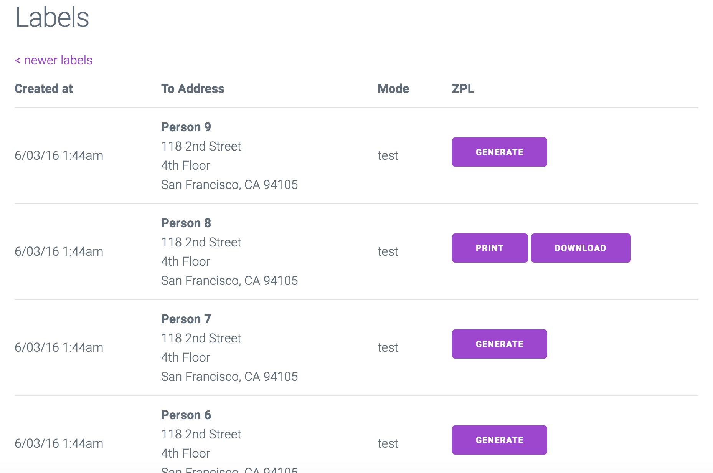The width and height of the screenshot is (713, 473).
Task: Select the Person 9 recipient name
Action: pyautogui.click(x=186, y=127)
